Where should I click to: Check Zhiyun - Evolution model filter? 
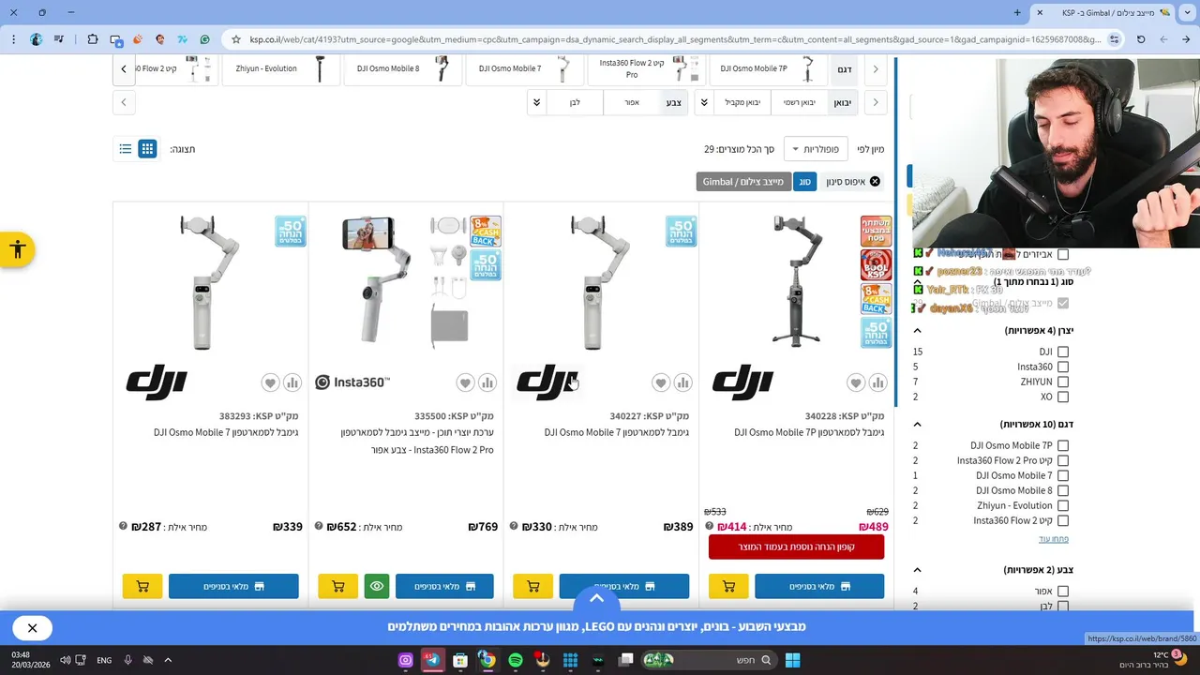(1062, 505)
